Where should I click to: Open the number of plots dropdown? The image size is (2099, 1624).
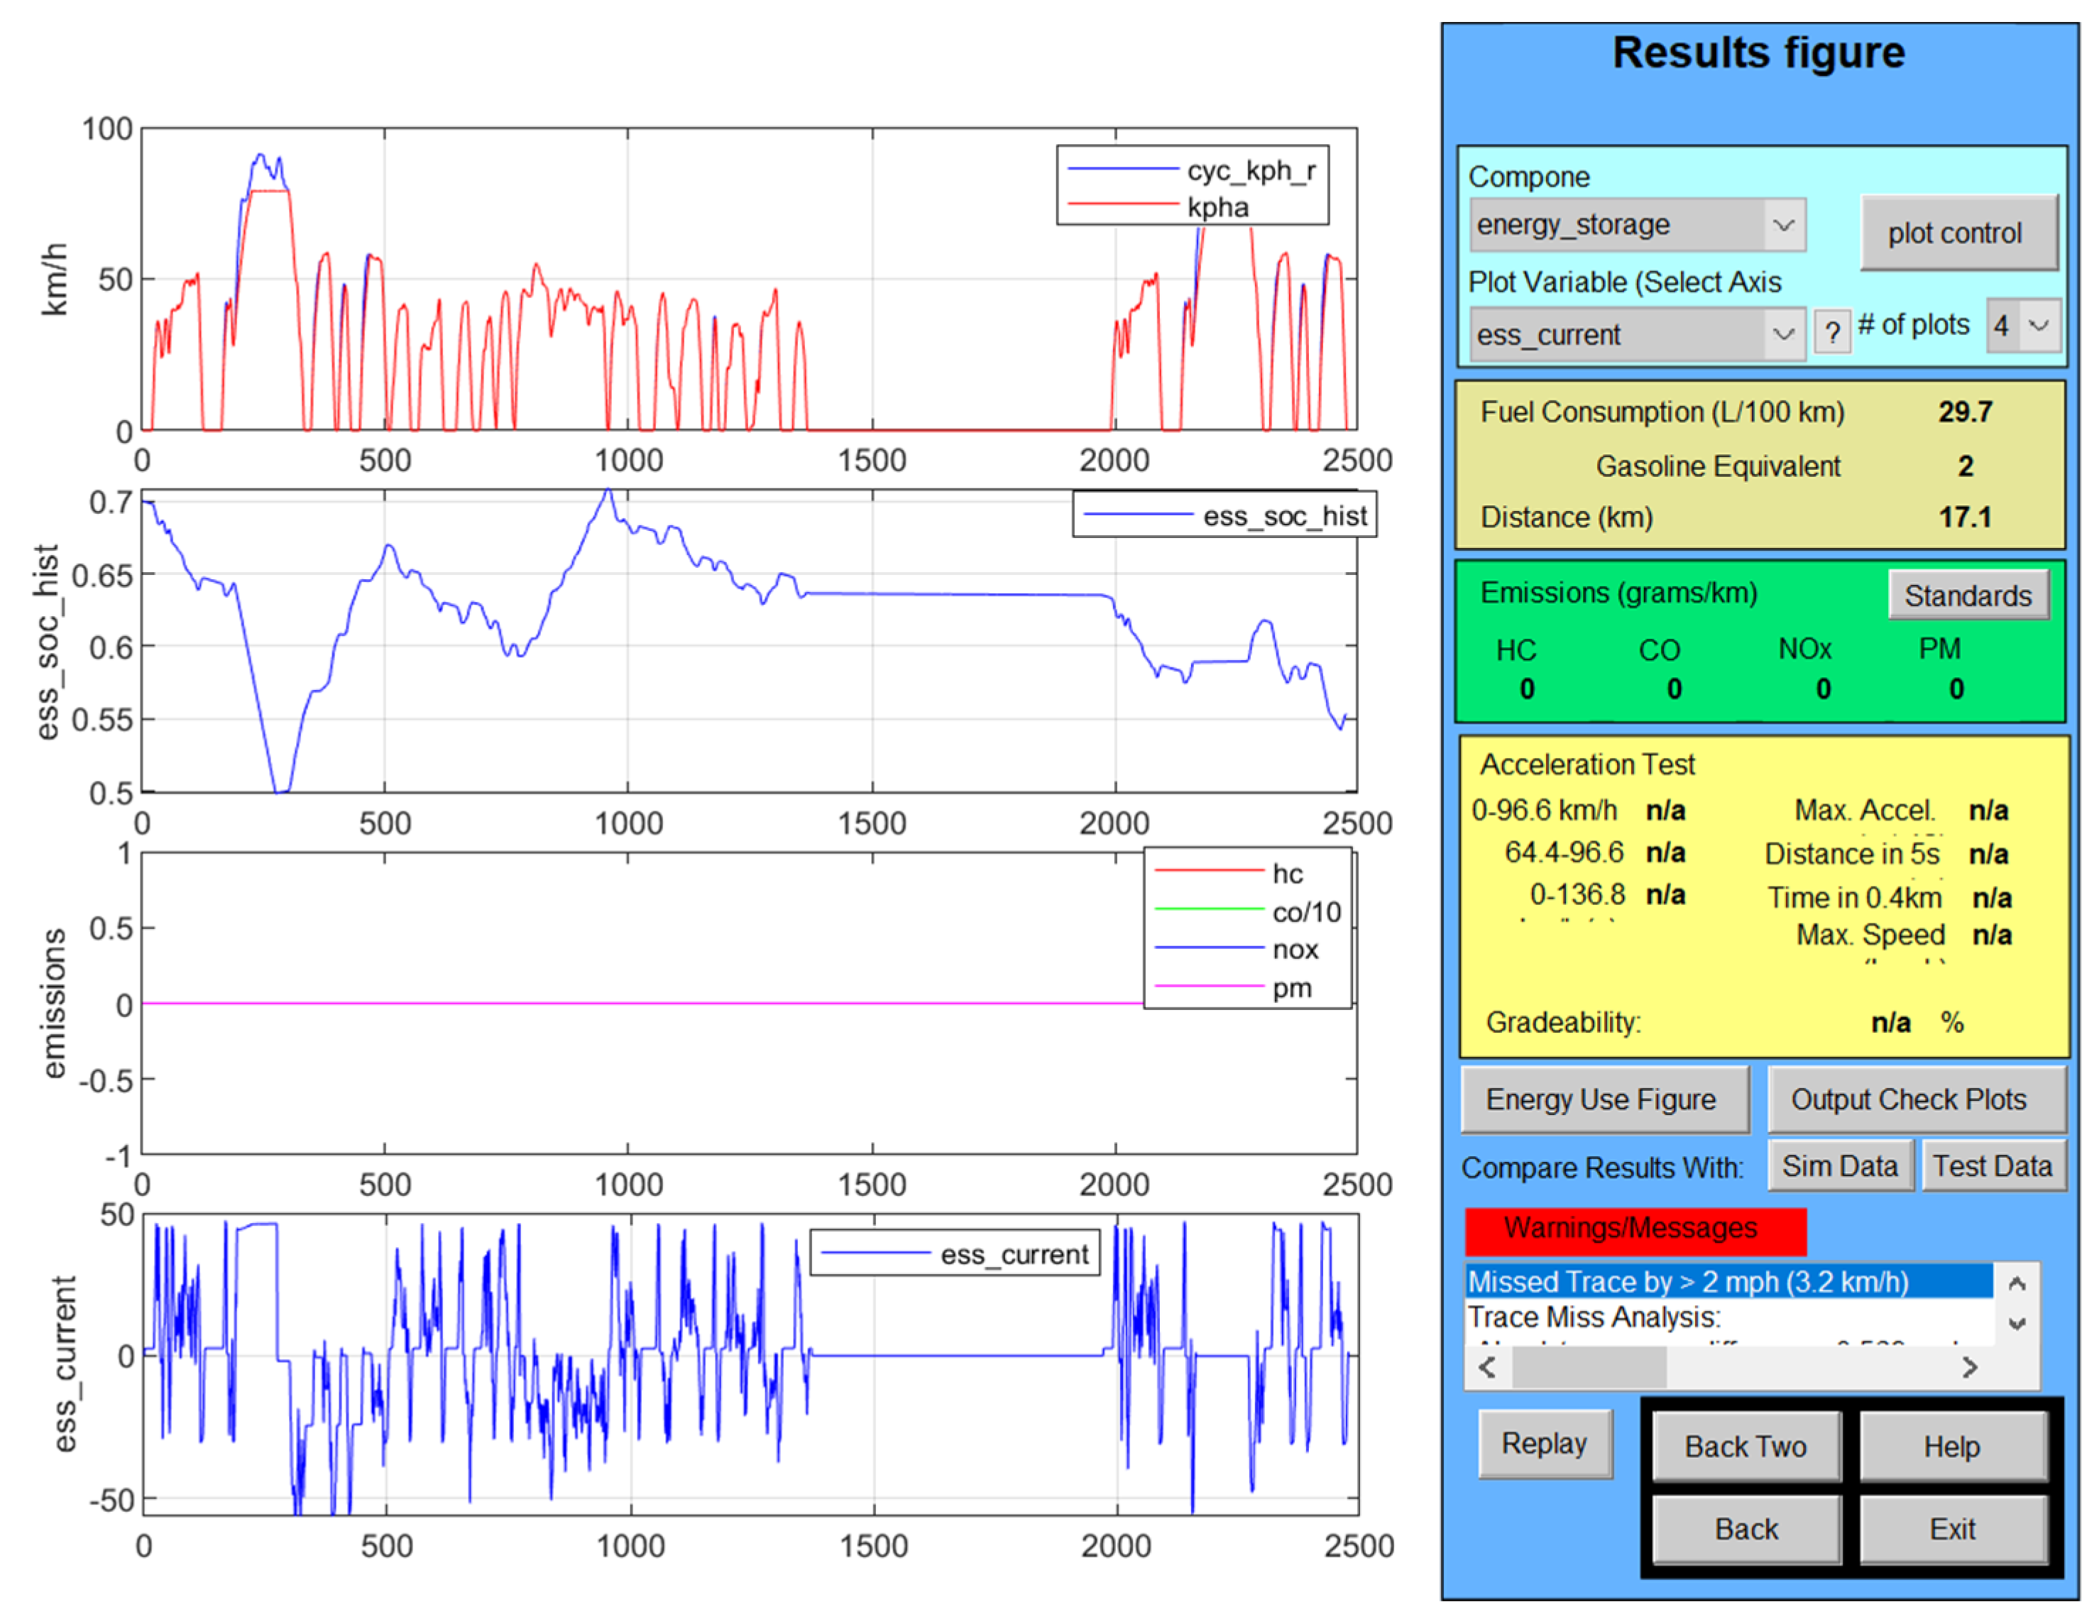pos(2039,326)
